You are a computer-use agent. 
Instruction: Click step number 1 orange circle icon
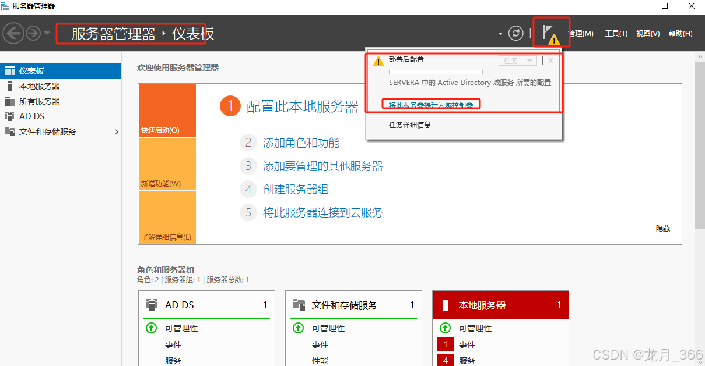pyautogui.click(x=230, y=106)
